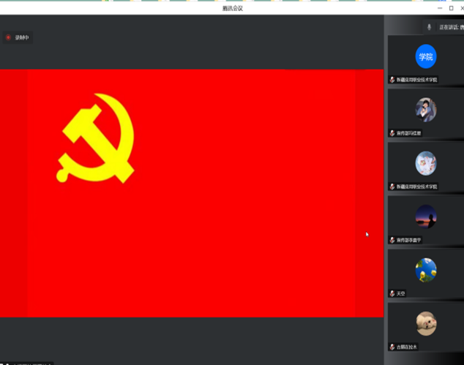The height and width of the screenshot is (365, 464).
Task: Maximize the Tencent Meeting window
Action: 451,8
